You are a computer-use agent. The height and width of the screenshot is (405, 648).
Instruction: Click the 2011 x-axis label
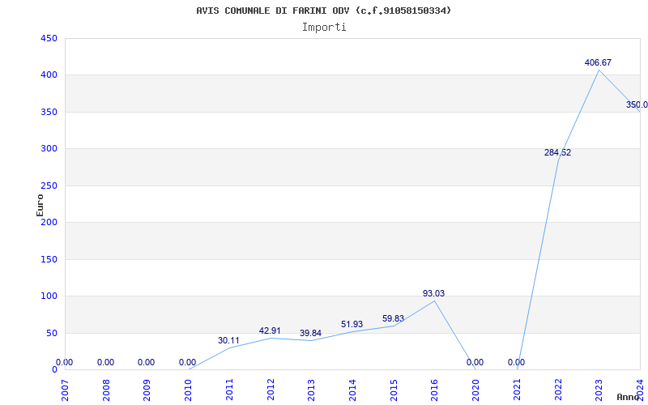[x=229, y=390]
